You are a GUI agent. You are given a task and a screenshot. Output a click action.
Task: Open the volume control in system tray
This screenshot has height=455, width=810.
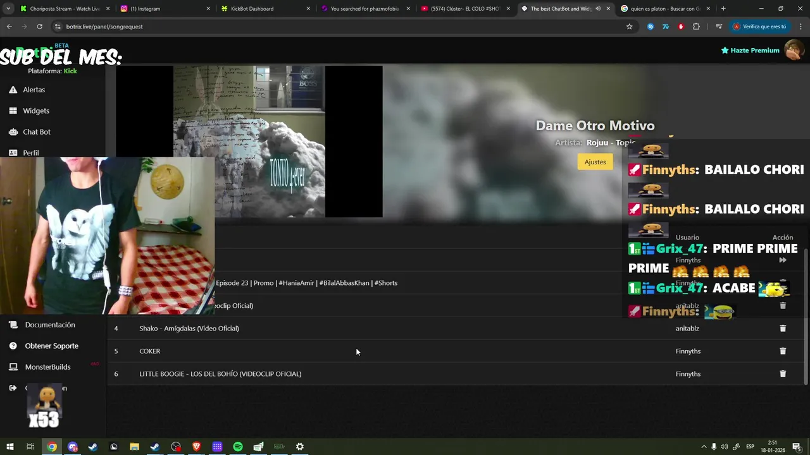coord(724,447)
